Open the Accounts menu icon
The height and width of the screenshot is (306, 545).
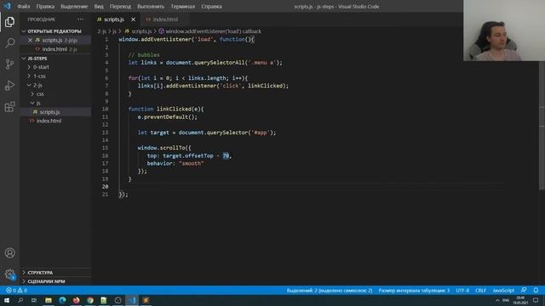point(9,253)
